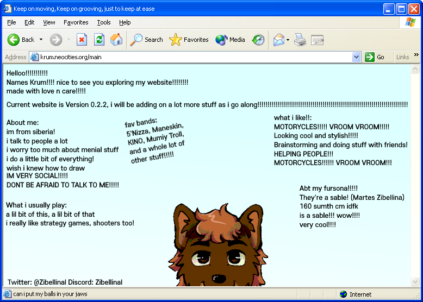Image resolution: width=423 pixels, height=302 pixels.
Task: Click the vertical scrollbar down arrow
Action: tap(415, 282)
